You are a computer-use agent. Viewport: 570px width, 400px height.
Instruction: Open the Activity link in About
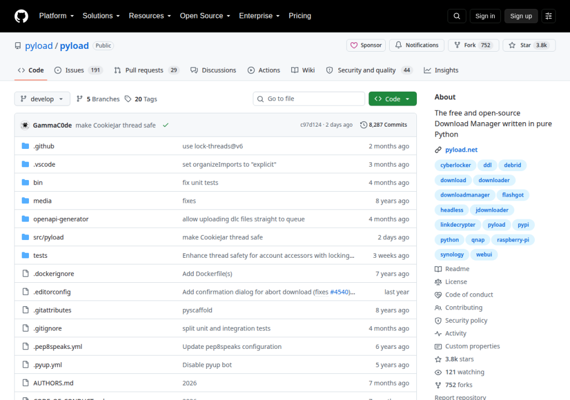(450, 333)
